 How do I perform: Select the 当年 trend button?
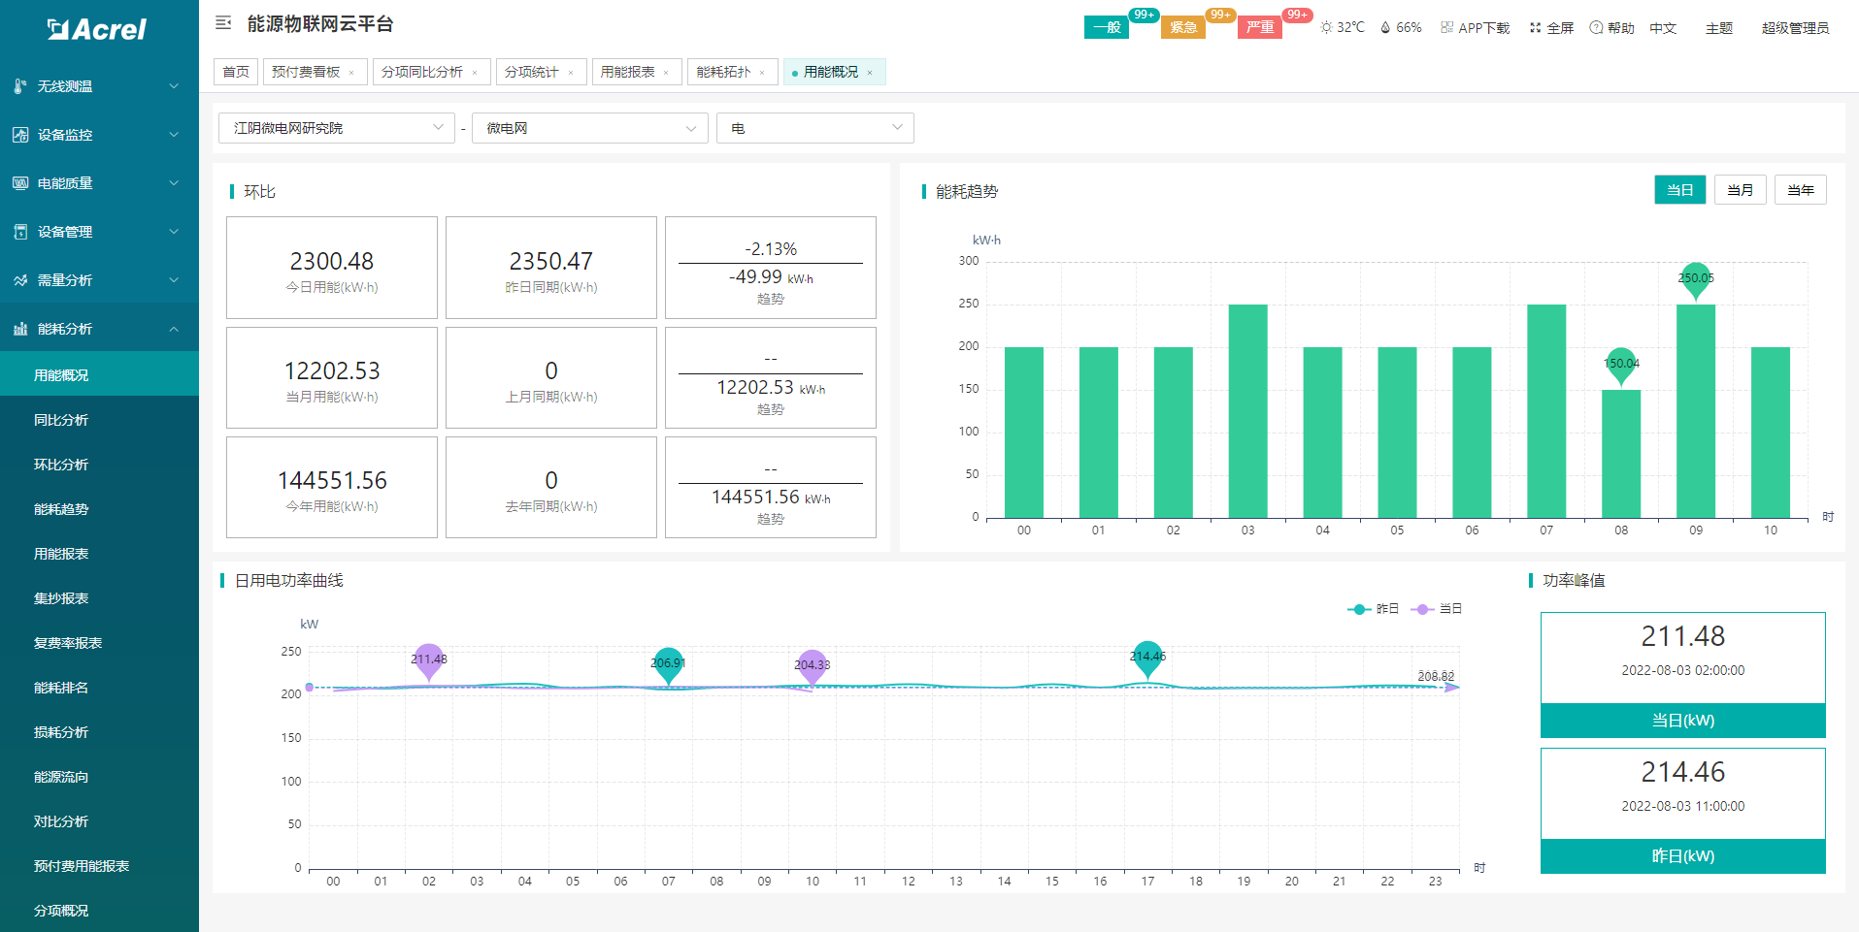click(x=1800, y=190)
